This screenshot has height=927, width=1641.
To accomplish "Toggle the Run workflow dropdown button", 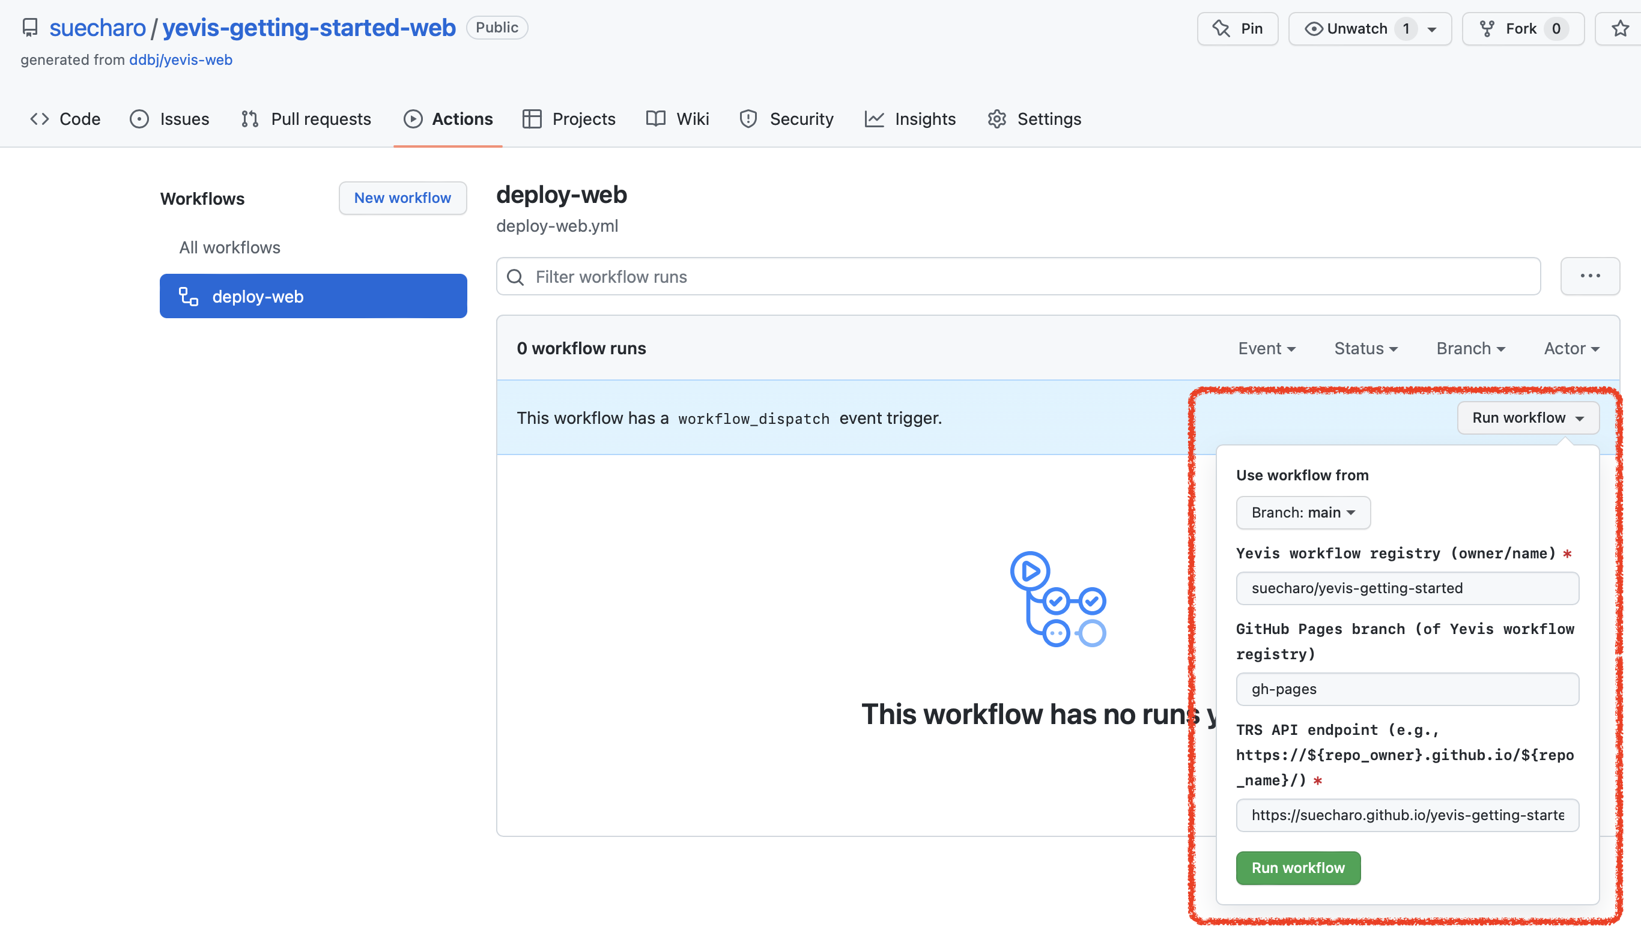I will click(1527, 418).
